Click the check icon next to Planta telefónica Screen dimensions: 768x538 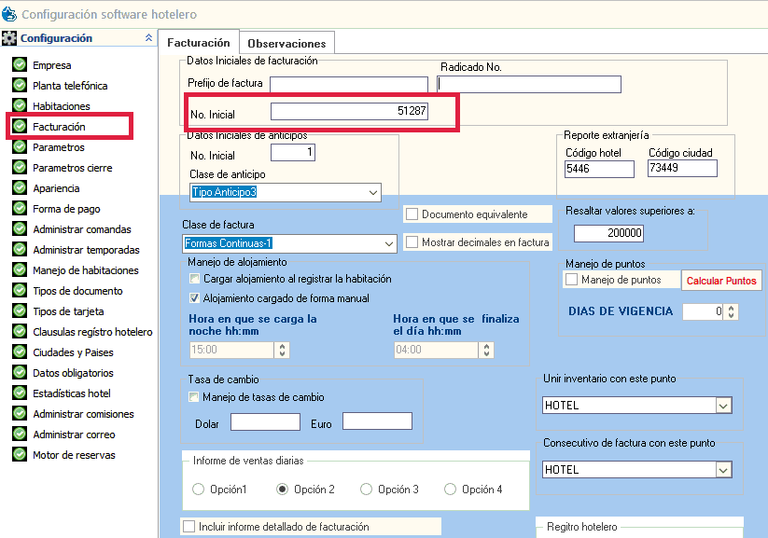(x=20, y=86)
